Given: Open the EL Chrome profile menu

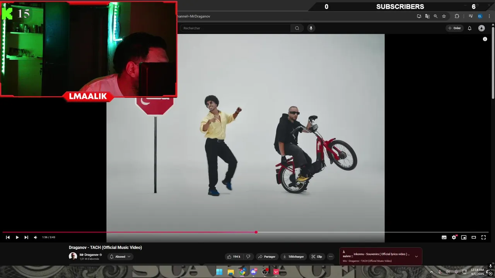Looking at the screenshot, I should click(480, 16).
